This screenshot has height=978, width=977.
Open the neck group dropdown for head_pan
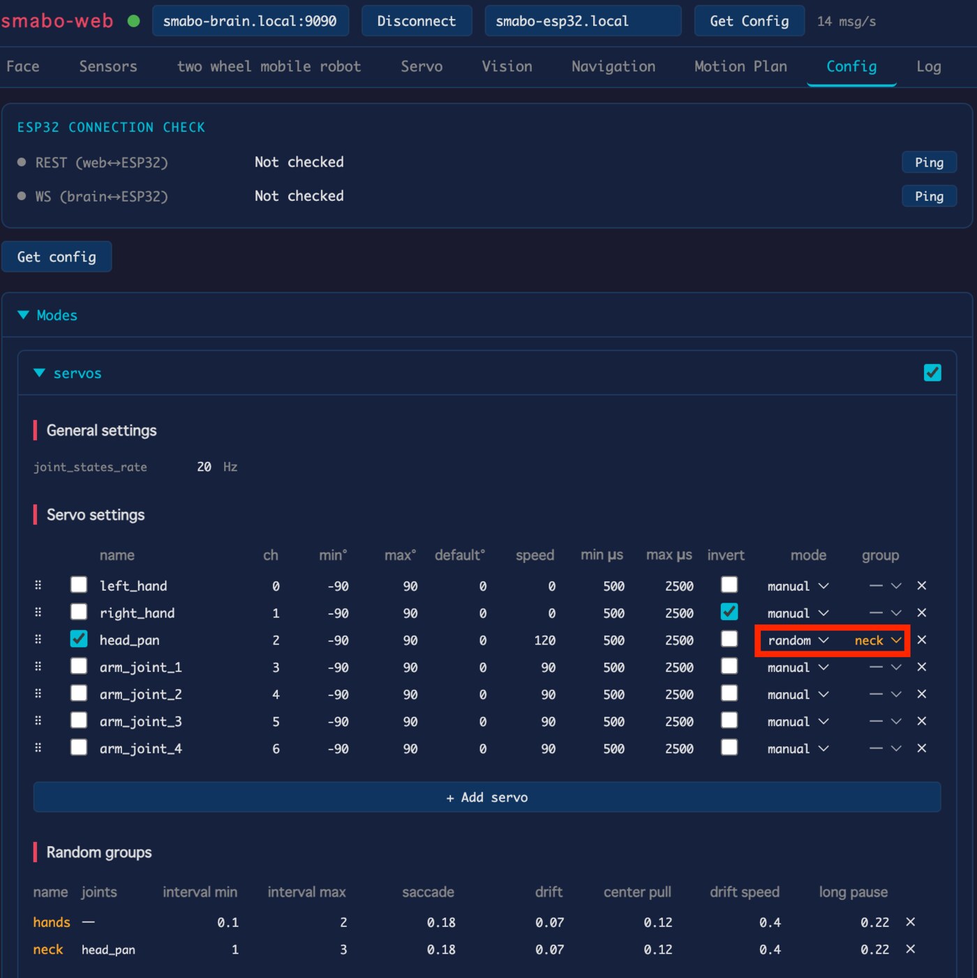tap(877, 640)
